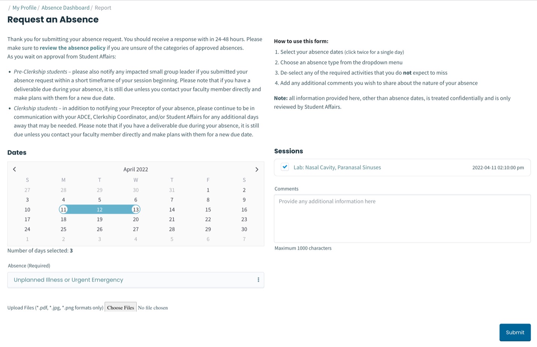Screen dimensions: 537x347
Task: Advance calendar to next month
Action: pos(257,169)
